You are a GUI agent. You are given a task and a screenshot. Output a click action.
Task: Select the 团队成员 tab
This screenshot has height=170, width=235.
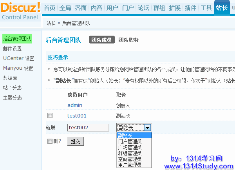point(101,40)
